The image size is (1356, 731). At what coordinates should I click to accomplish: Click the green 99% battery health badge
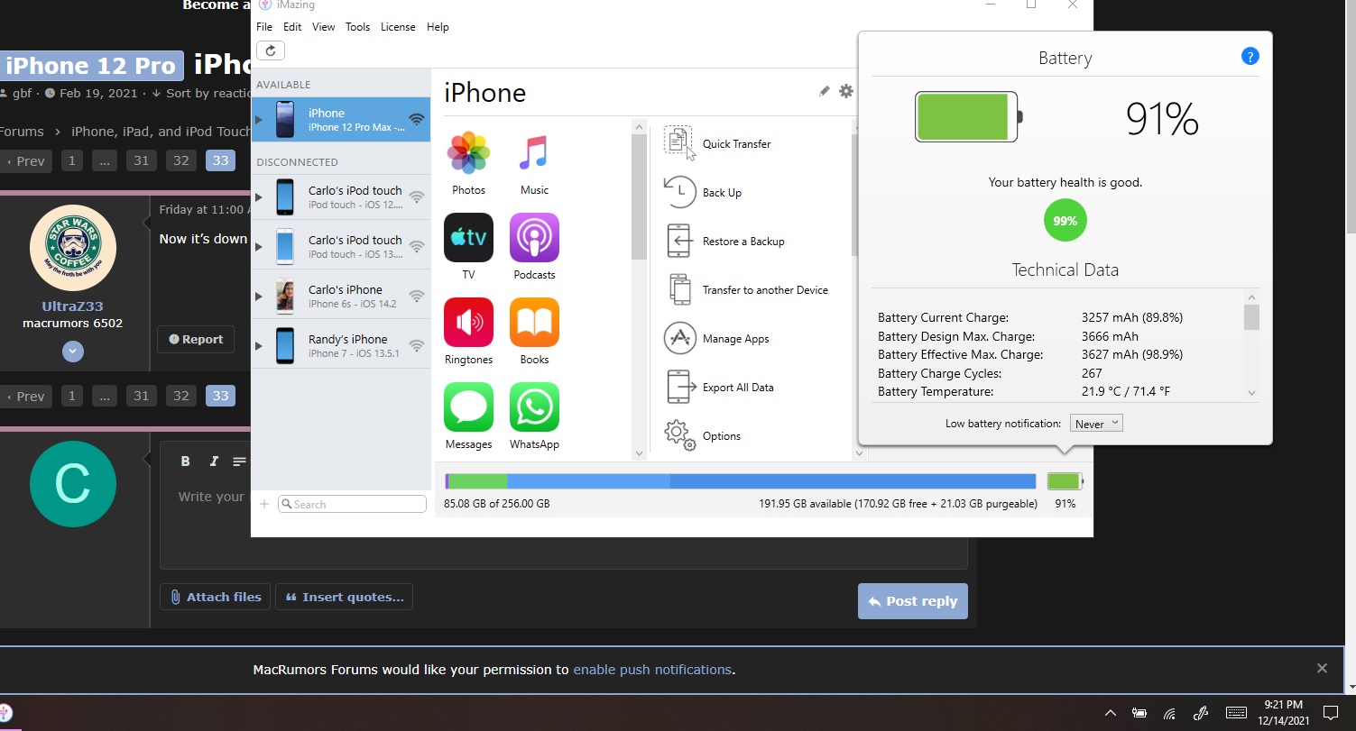pyautogui.click(x=1065, y=221)
